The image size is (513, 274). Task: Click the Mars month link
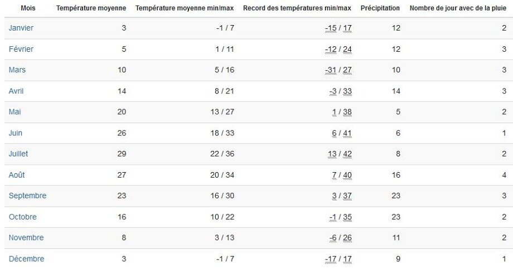click(x=17, y=70)
